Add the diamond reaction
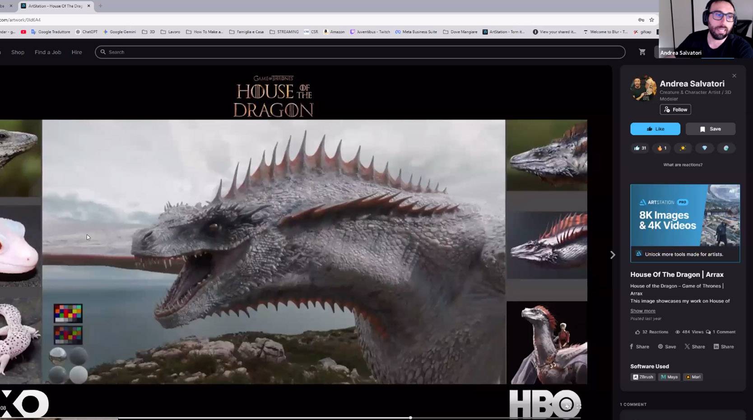This screenshot has width=753, height=420. (x=704, y=148)
